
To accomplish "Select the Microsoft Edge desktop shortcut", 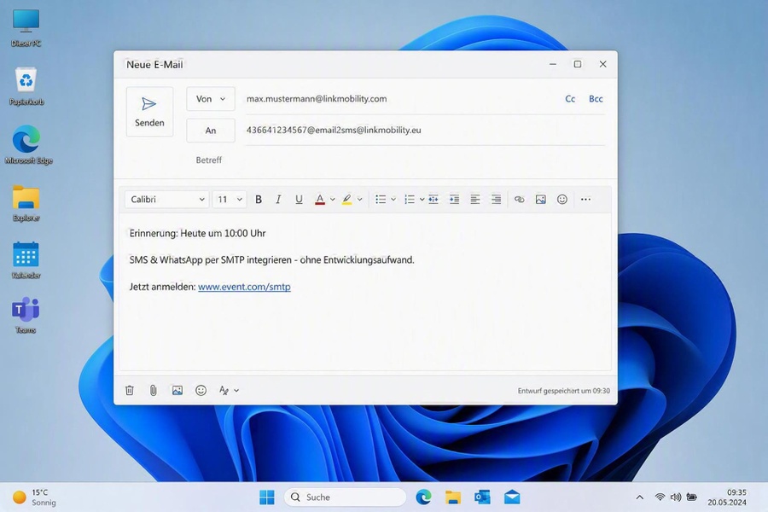I will (28, 144).
